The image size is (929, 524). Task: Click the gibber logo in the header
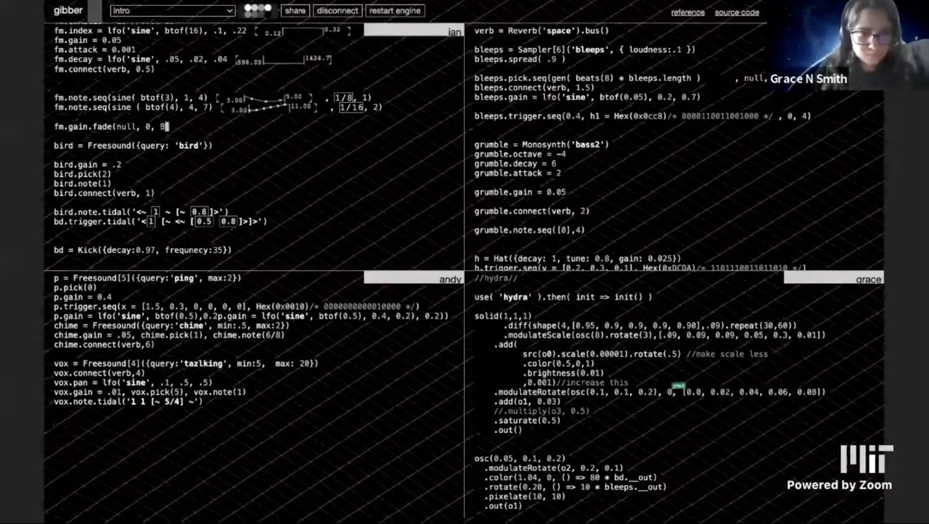pos(68,10)
